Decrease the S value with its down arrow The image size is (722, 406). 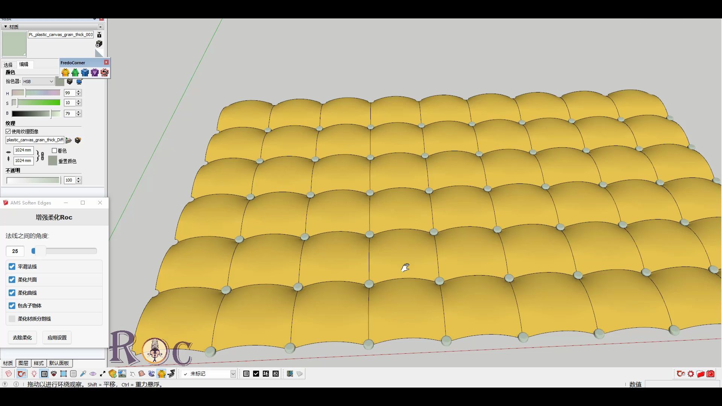click(79, 104)
